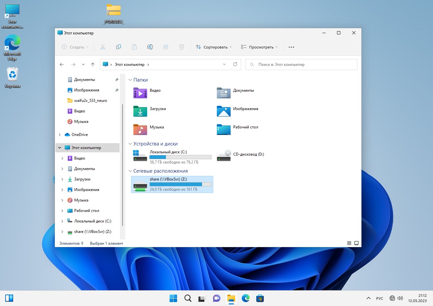Navigate up one level with up arrow
Screen dimensions: 433x306
coord(93,65)
